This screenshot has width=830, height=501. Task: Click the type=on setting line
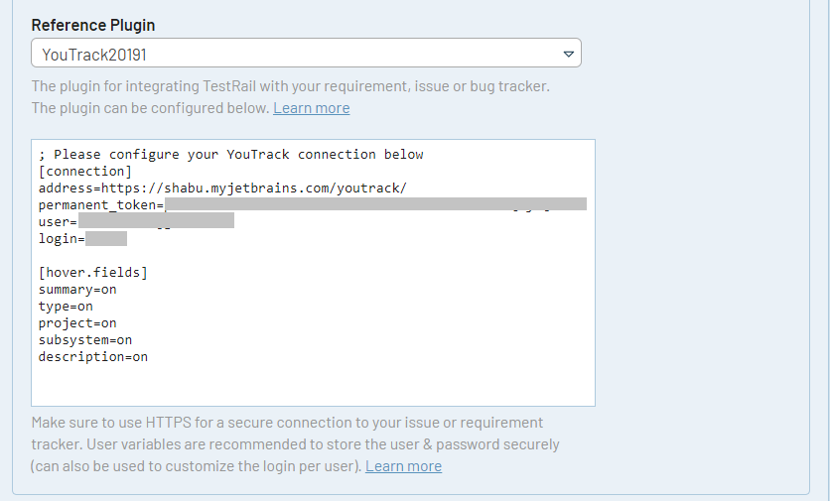pyautogui.click(x=66, y=306)
